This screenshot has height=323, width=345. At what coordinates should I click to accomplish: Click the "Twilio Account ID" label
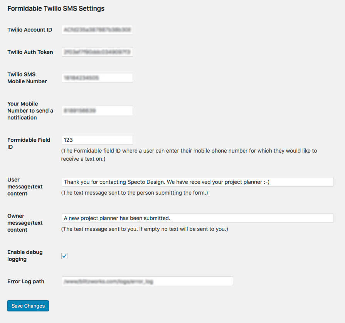pyautogui.click(x=30, y=30)
